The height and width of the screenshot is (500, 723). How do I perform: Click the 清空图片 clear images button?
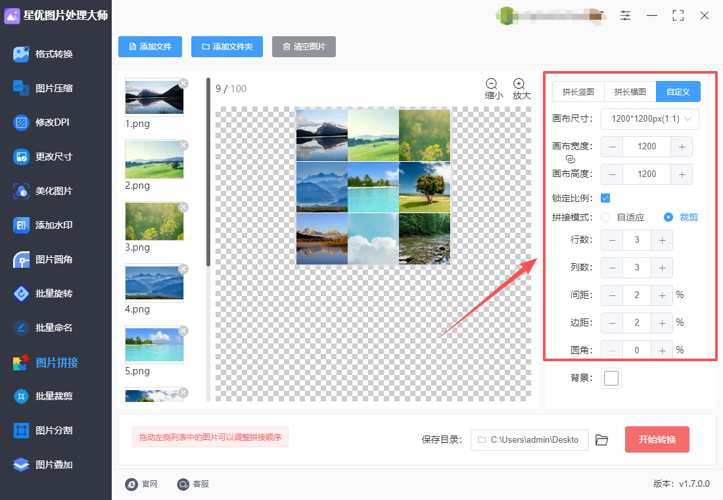click(304, 47)
